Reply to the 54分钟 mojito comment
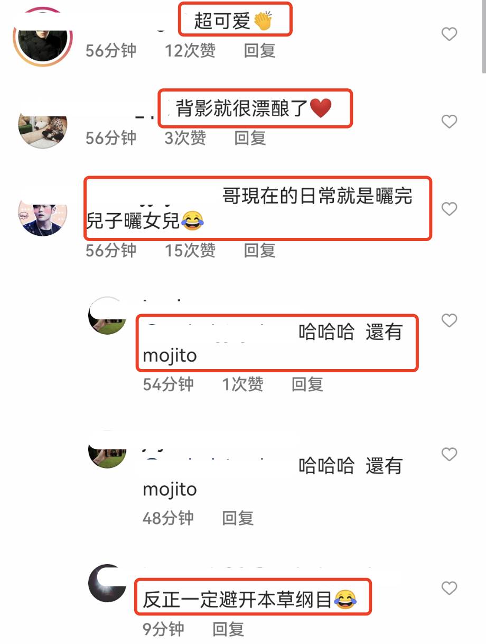The image size is (486, 644). point(307,384)
